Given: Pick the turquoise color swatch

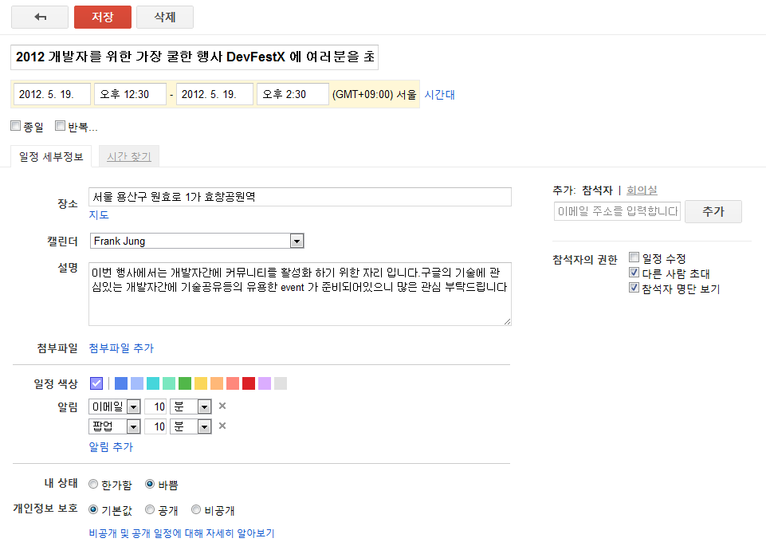Looking at the screenshot, I should tap(153, 383).
